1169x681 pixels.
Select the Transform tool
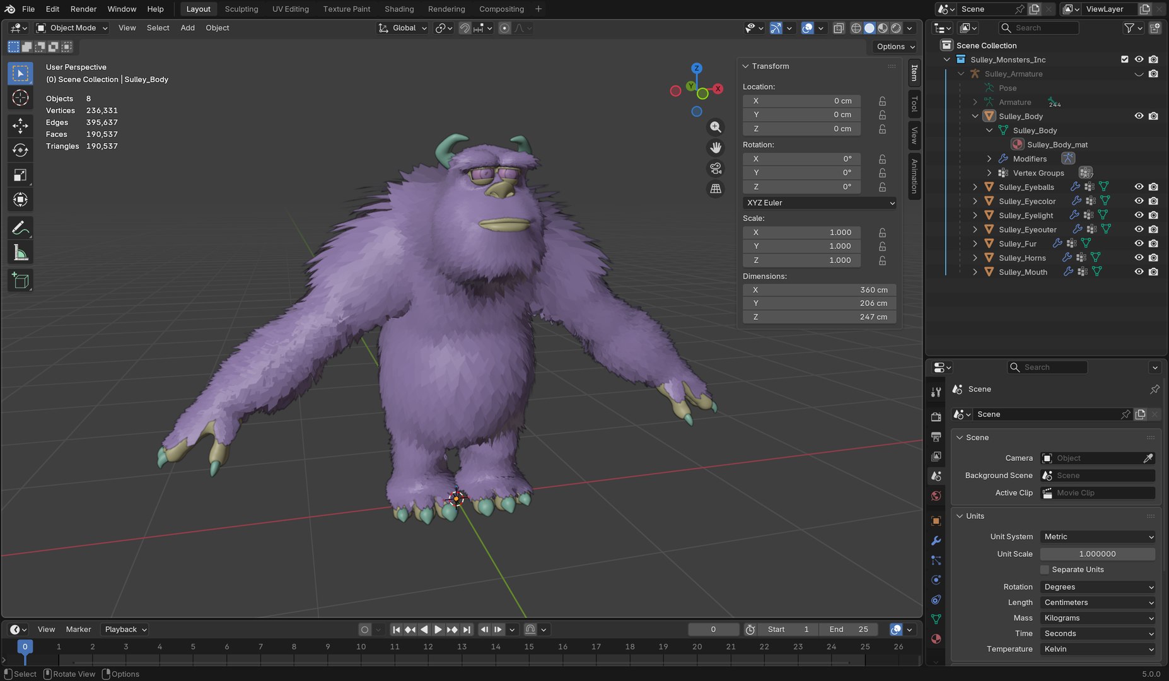20,200
